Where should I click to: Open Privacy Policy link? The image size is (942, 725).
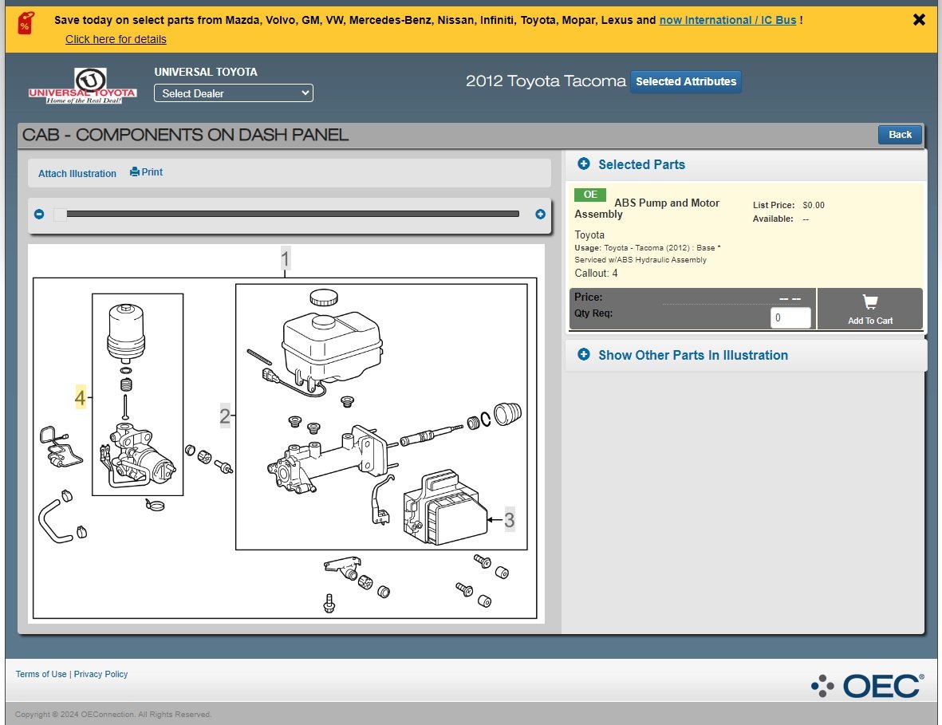point(101,674)
